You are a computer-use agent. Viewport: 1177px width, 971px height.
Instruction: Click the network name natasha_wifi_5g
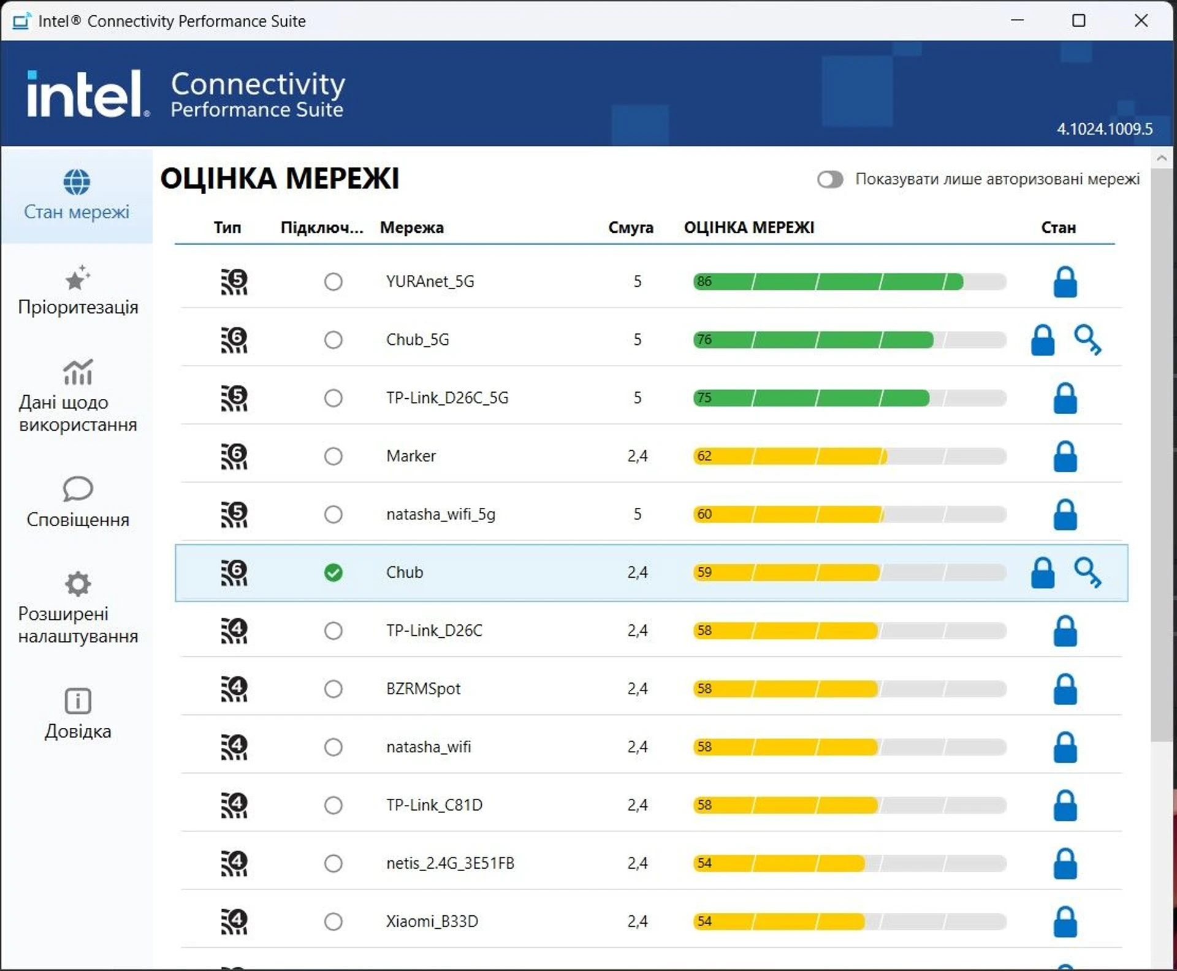point(441,515)
